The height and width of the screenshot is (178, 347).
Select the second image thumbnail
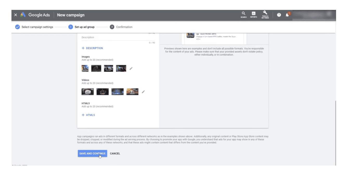point(96,68)
